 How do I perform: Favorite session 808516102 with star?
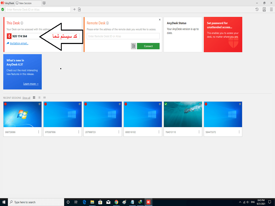click(x=160, y=104)
